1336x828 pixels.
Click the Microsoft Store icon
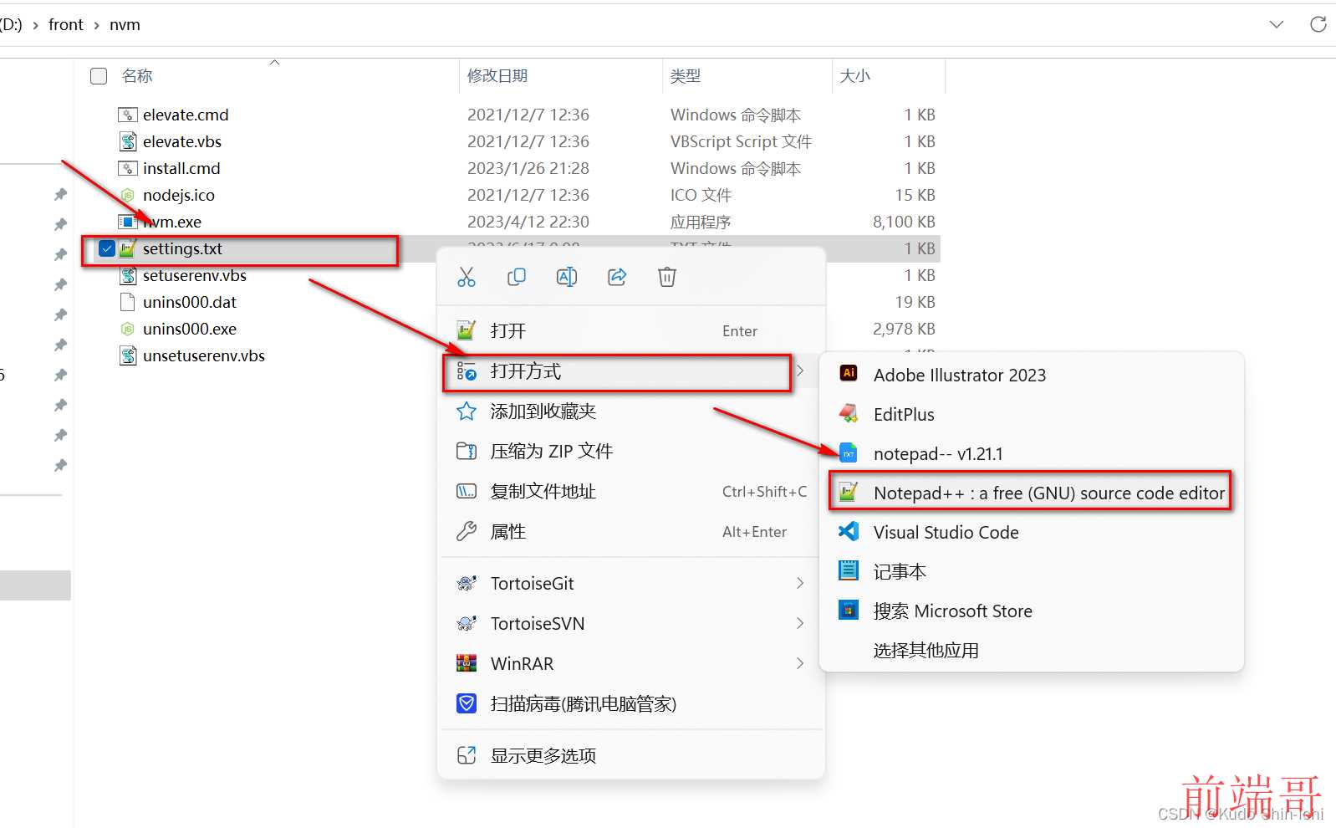[x=849, y=610]
